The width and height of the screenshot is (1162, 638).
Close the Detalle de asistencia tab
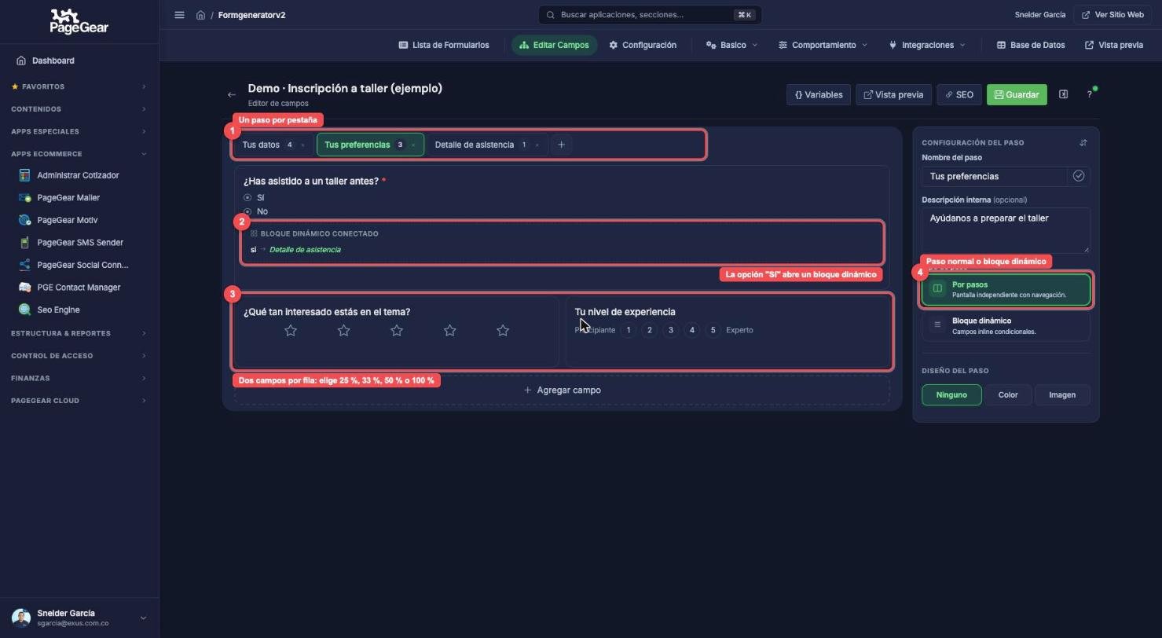(537, 145)
